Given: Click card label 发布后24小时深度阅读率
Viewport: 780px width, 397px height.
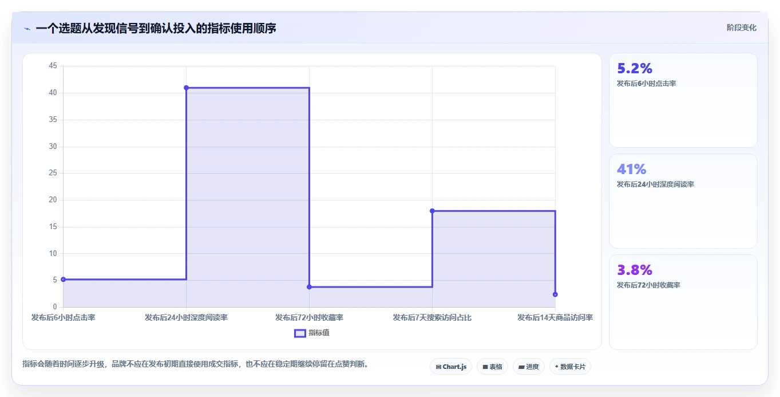Looking at the screenshot, I should pyautogui.click(x=655, y=184).
